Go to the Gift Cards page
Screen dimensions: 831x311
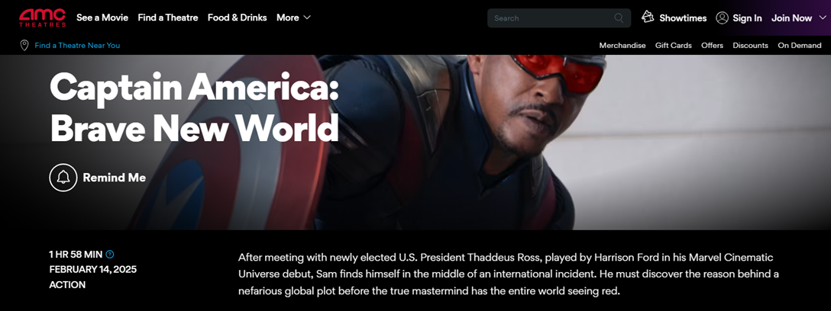point(673,46)
